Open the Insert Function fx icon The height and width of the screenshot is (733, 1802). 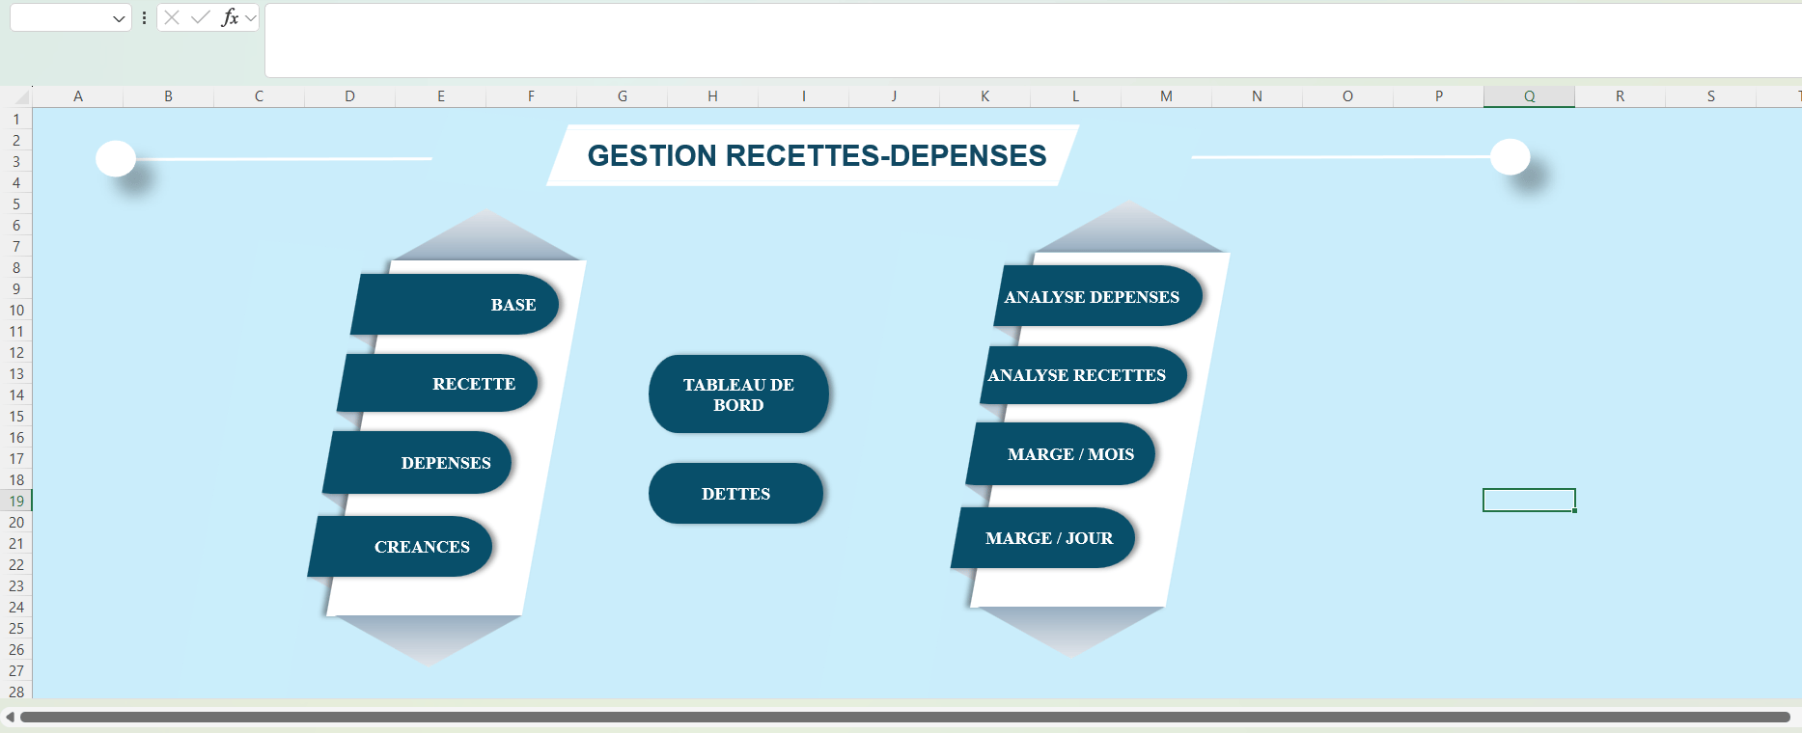(x=230, y=17)
